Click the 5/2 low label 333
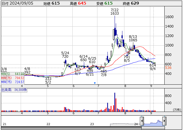The height and width of the screenshot is (130, 183). pos(48,79)
